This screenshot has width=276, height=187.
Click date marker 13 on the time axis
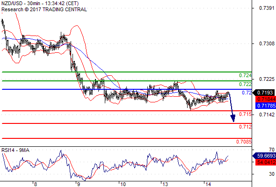tap(165, 184)
